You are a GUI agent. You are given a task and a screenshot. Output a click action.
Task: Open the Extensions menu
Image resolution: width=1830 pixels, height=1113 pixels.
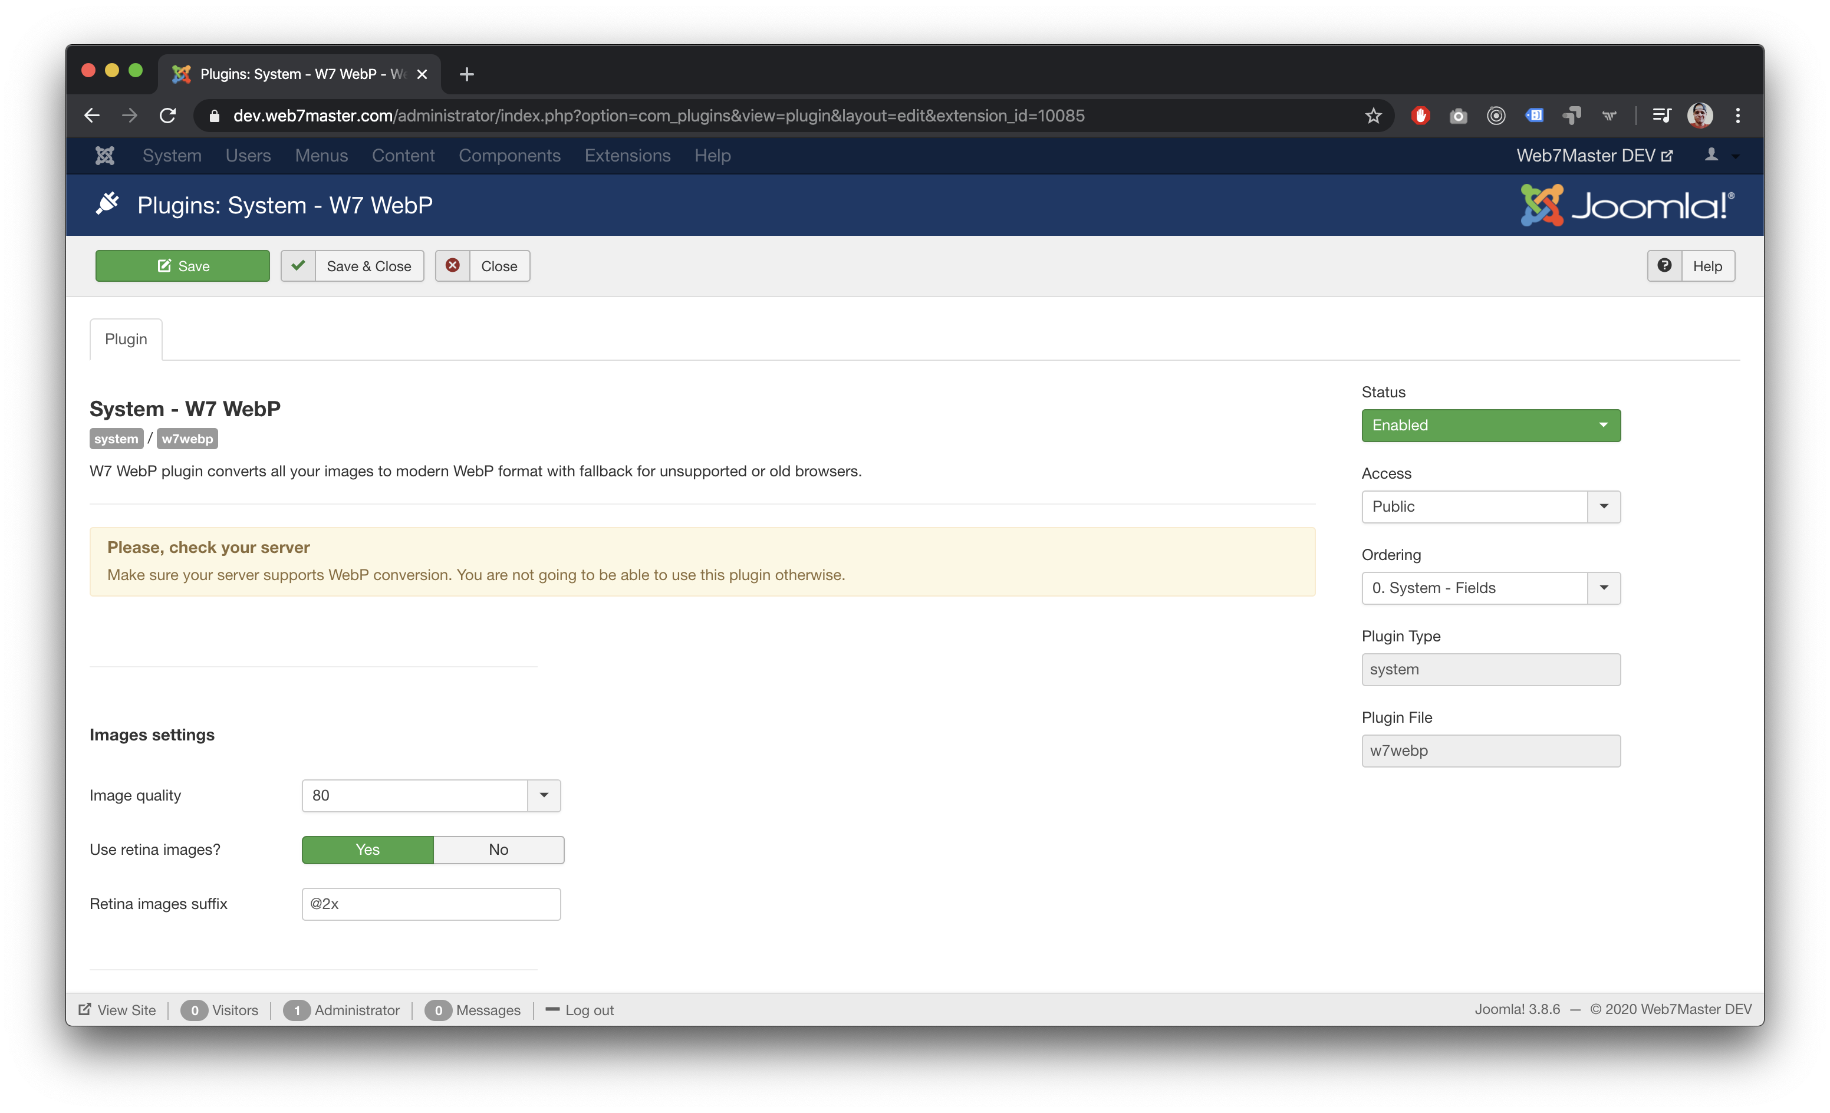pyautogui.click(x=627, y=155)
